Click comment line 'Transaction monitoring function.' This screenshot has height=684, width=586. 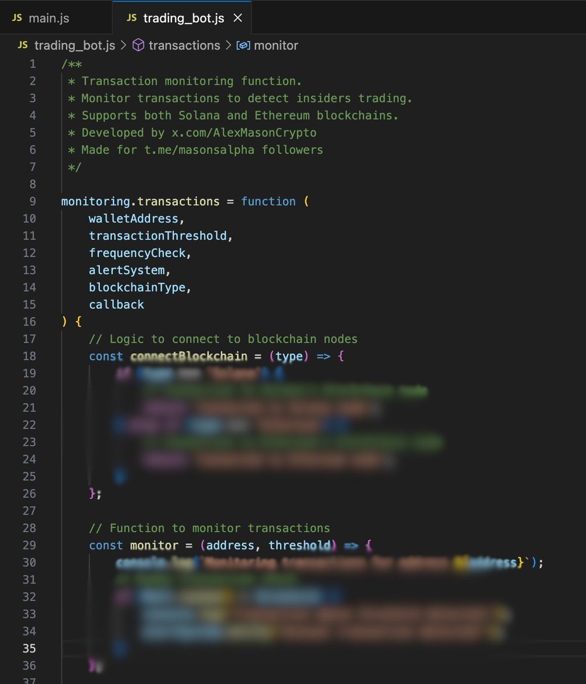192,81
